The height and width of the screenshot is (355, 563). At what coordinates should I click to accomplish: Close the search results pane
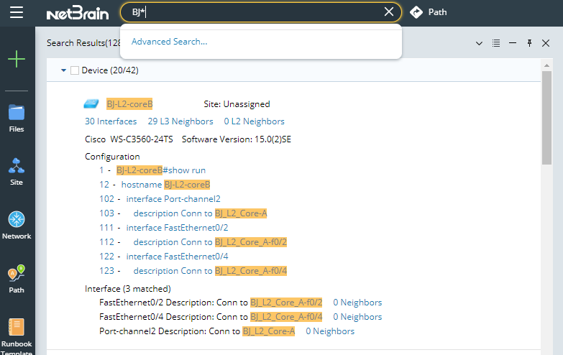pyautogui.click(x=546, y=43)
